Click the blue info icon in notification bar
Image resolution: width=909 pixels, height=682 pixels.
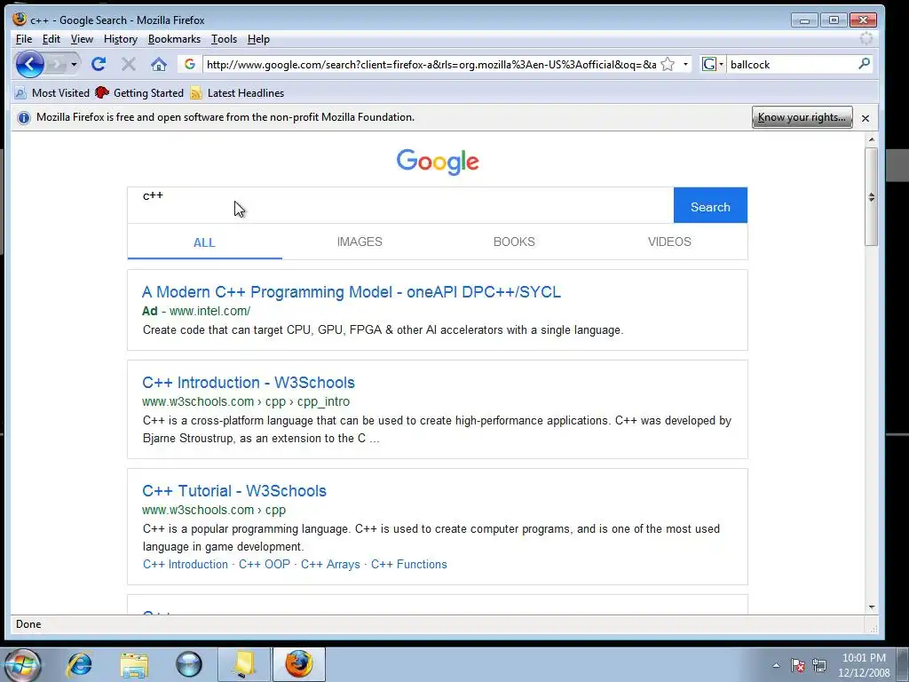coord(24,118)
